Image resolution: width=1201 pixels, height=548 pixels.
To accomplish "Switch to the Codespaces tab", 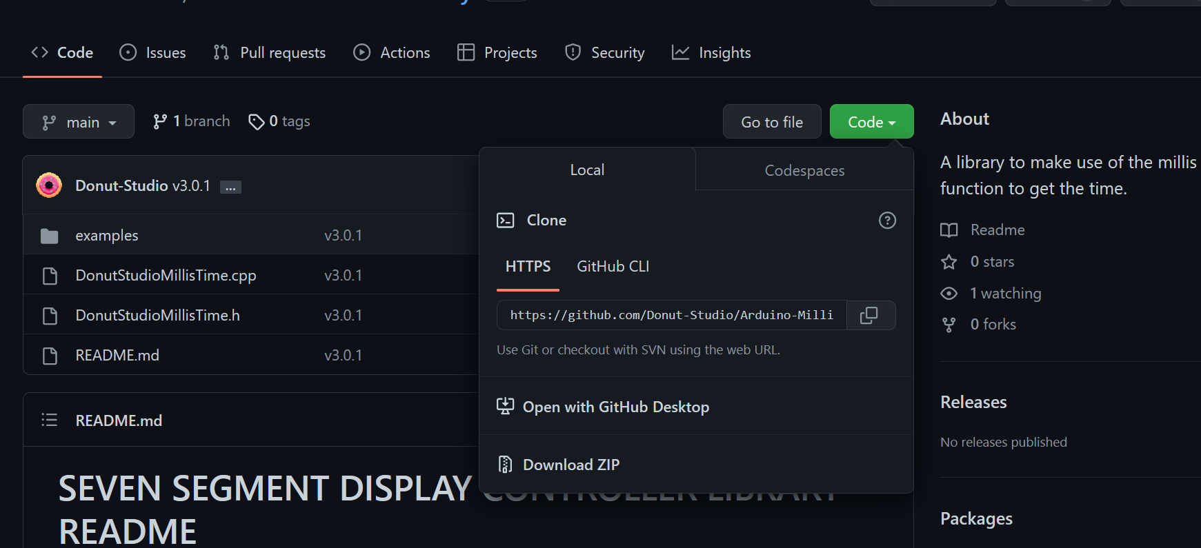I will (804, 170).
